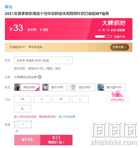Click 立即开通 to activate Super VIP
This screenshot has height=148, width=140.
click(119, 47)
